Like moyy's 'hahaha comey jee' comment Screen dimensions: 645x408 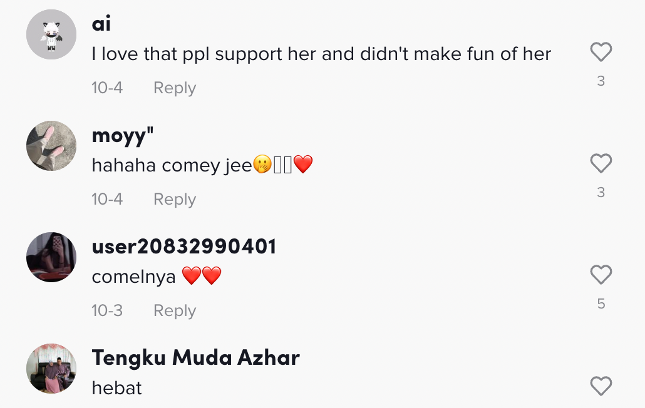pyautogui.click(x=601, y=163)
